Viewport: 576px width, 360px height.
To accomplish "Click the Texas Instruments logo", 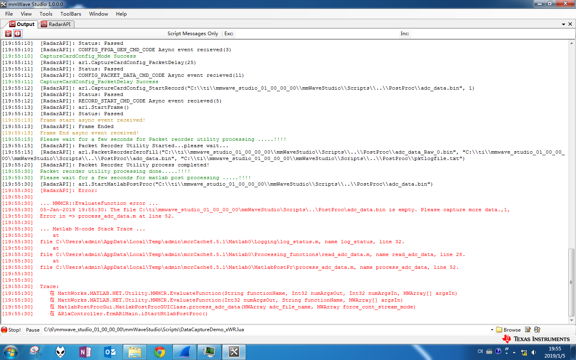I will coord(536,339).
